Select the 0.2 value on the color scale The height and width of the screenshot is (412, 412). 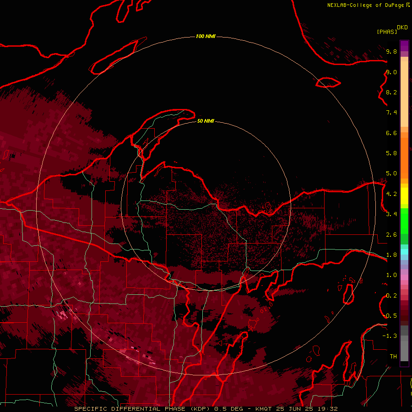(391, 296)
